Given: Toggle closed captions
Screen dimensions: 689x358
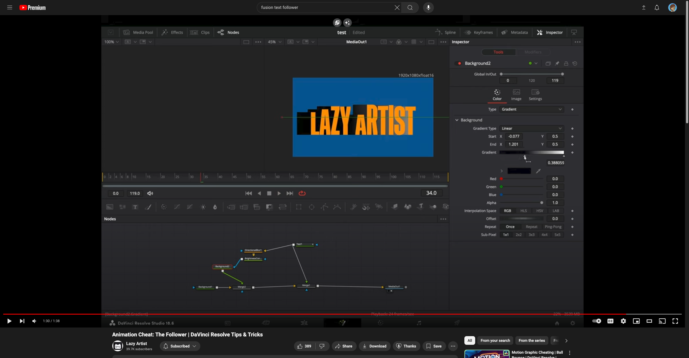Looking at the screenshot, I should pyautogui.click(x=610, y=321).
